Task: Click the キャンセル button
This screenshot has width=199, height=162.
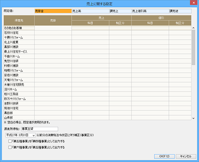Action: coord(186,156)
